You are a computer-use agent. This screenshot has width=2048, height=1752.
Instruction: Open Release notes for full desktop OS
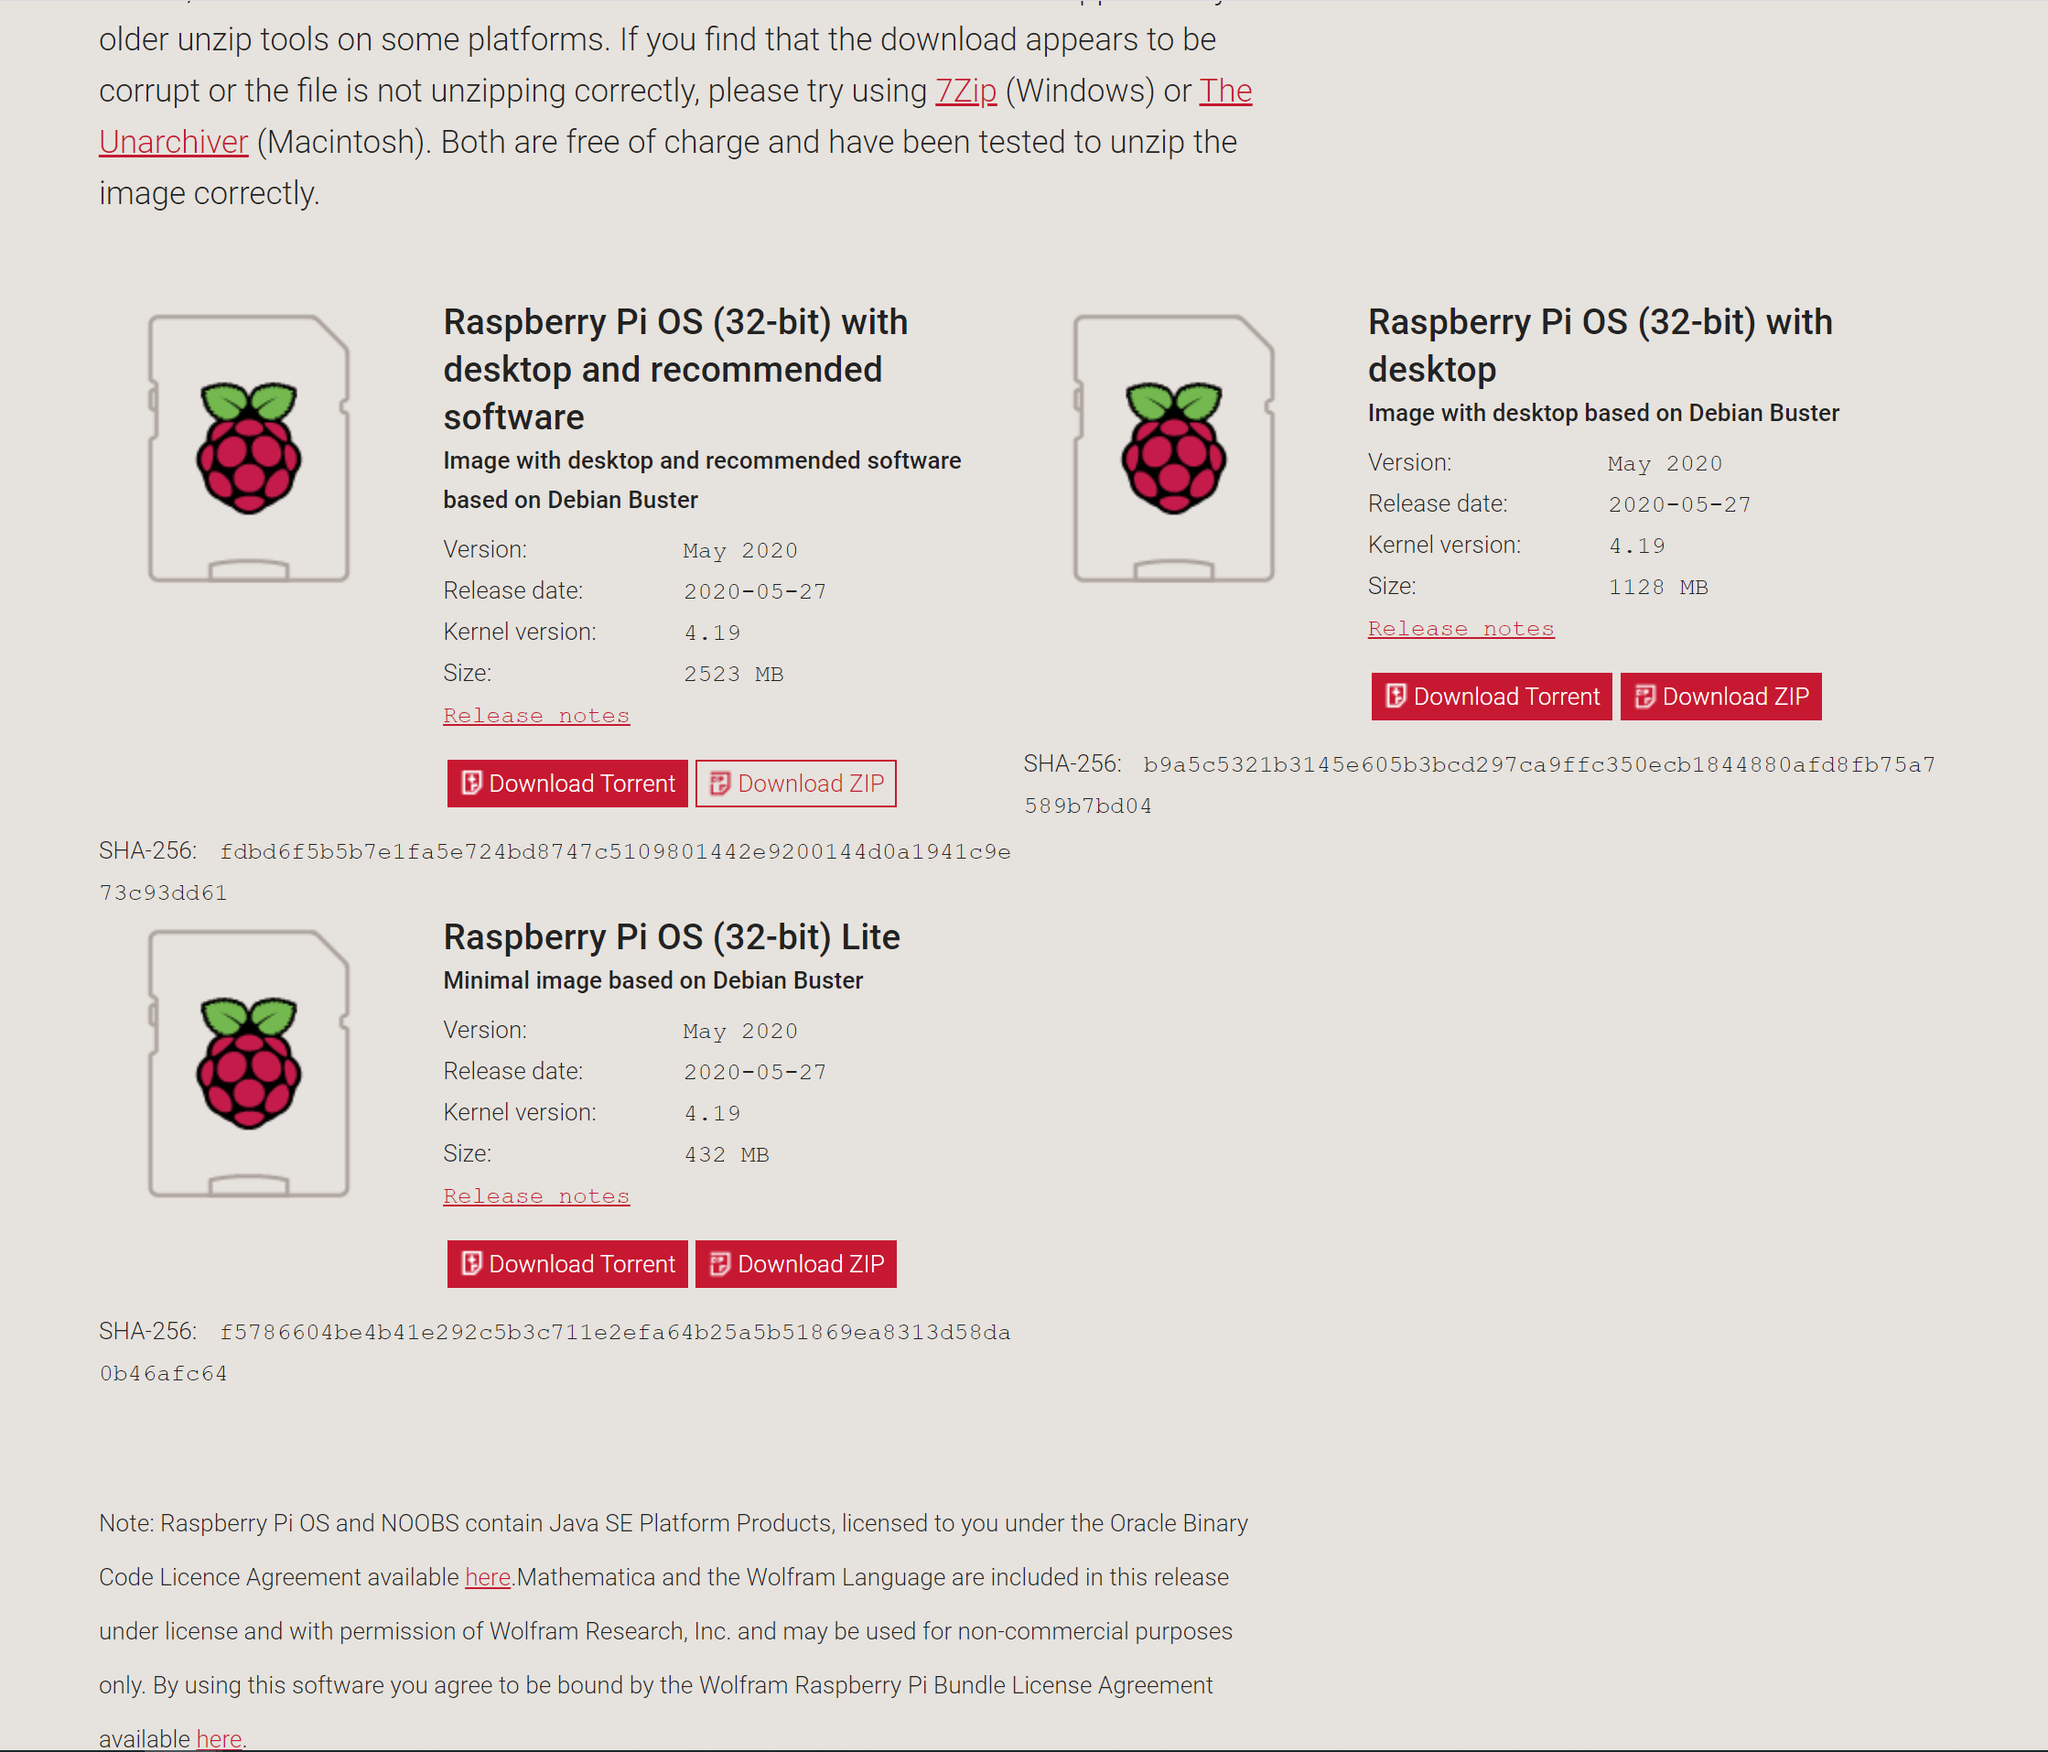[x=537, y=714]
